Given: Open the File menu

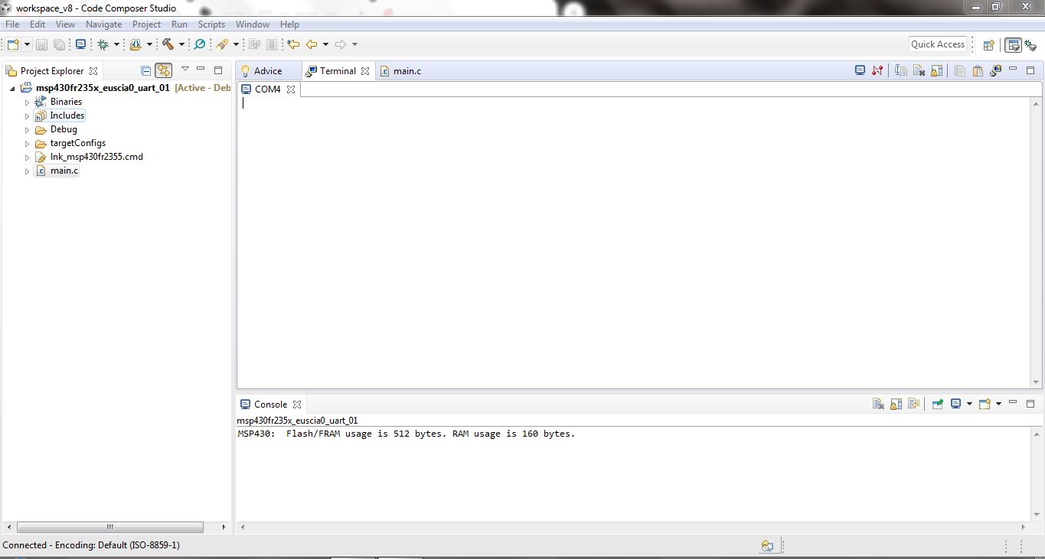Looking at the screenshot, I should pos(12,24).
